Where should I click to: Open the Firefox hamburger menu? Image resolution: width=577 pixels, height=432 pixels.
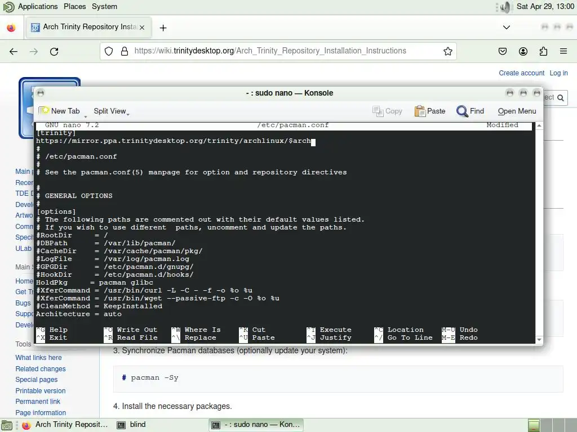point(563,51)
